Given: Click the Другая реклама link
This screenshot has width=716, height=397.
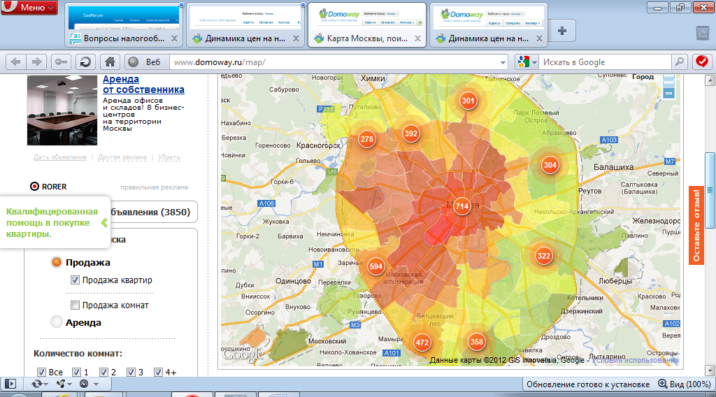Looking at the screenshot, I should 122,157.
